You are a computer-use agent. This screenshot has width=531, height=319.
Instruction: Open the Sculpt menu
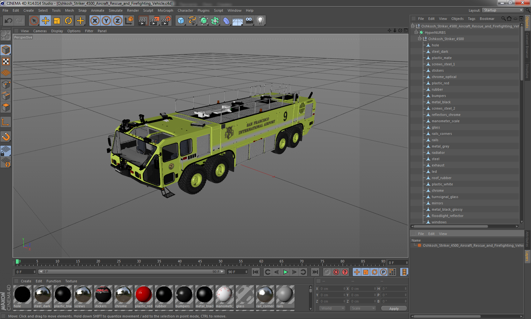[x=148, y=10]
